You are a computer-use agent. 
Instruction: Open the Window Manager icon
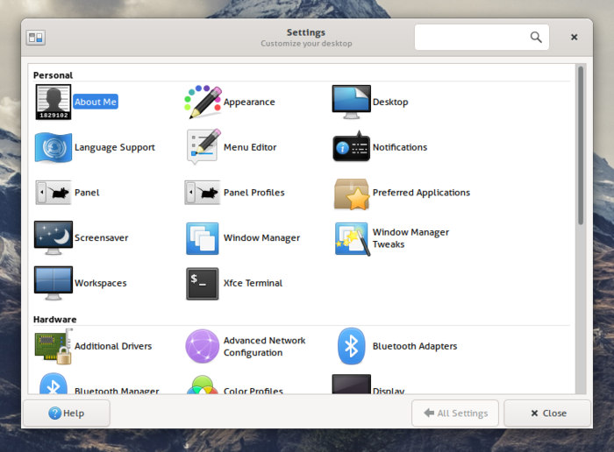point(203,238)
